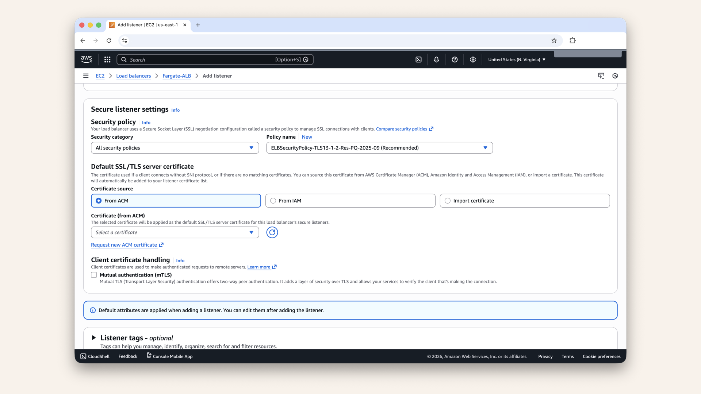This screenshot has width=701, height=394.
Task: Enable Mutual authentication (mTLS)
Action: (x=94, y=275)
